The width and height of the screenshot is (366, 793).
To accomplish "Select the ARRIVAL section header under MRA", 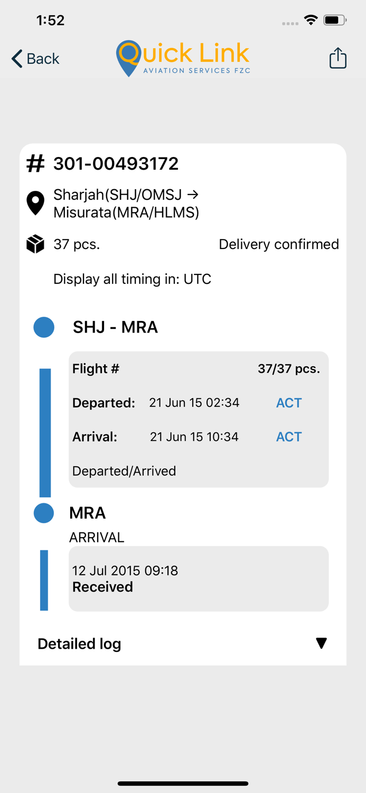I will [97, 537].
